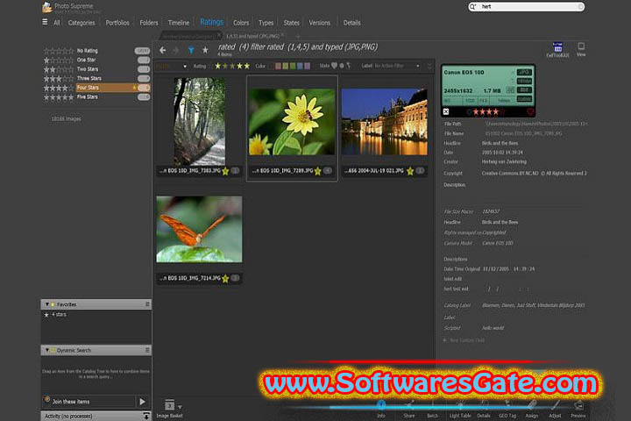Open the Image Basket icon
Screen dimensions: 631x421
[x=169, y=405]
